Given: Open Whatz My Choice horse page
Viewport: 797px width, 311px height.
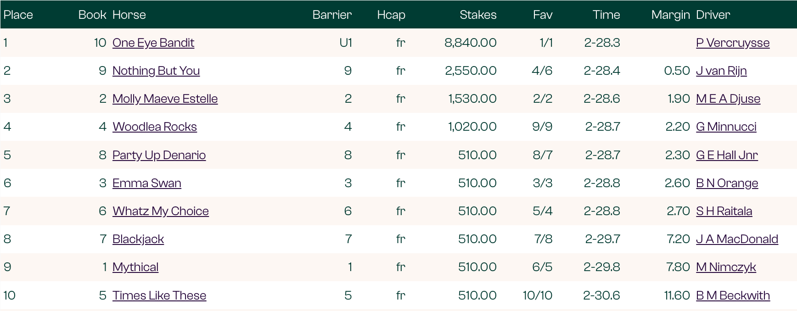Looking at the screenshot, I should [x=161, y=211].
